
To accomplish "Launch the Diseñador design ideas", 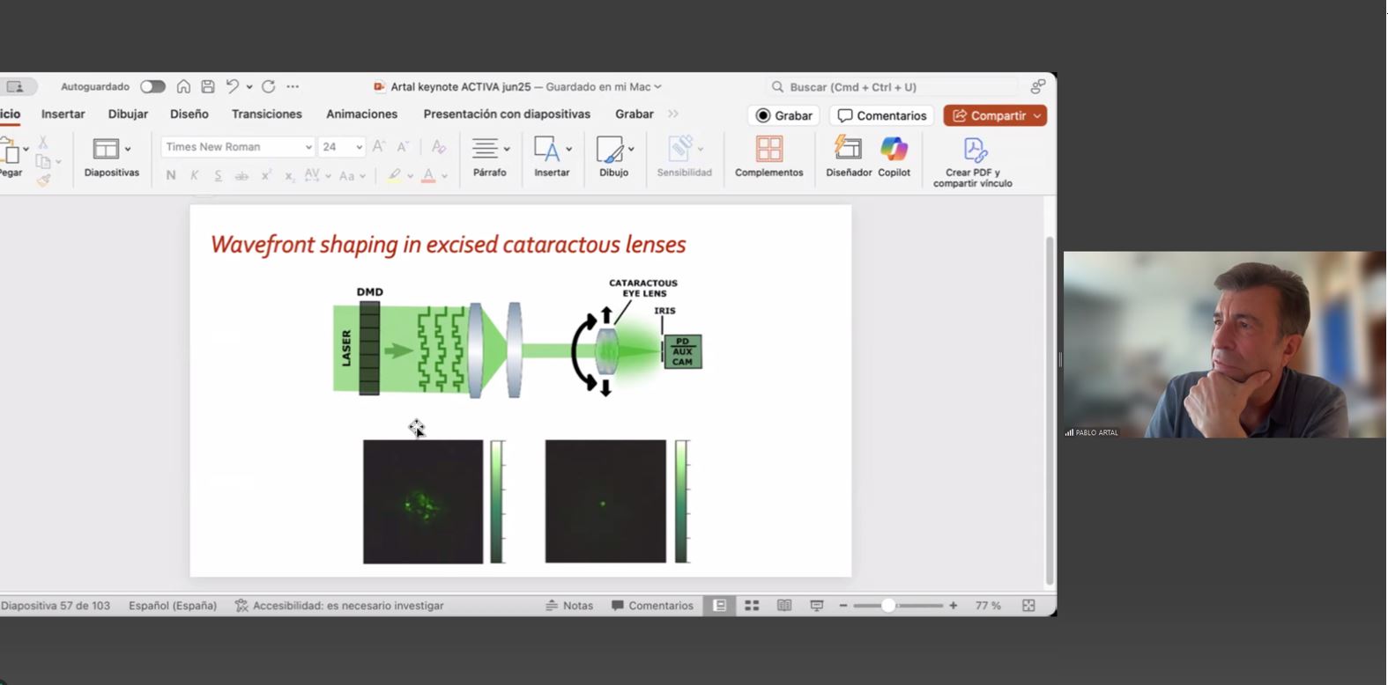I will point(849,158).
